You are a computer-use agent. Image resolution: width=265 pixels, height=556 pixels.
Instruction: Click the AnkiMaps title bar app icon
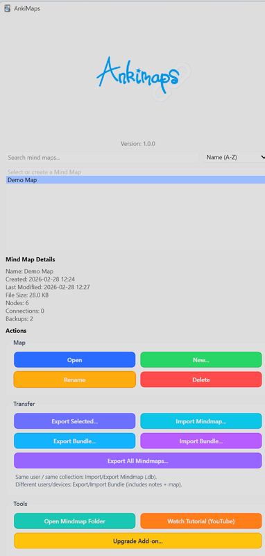(x=7, y=8)
